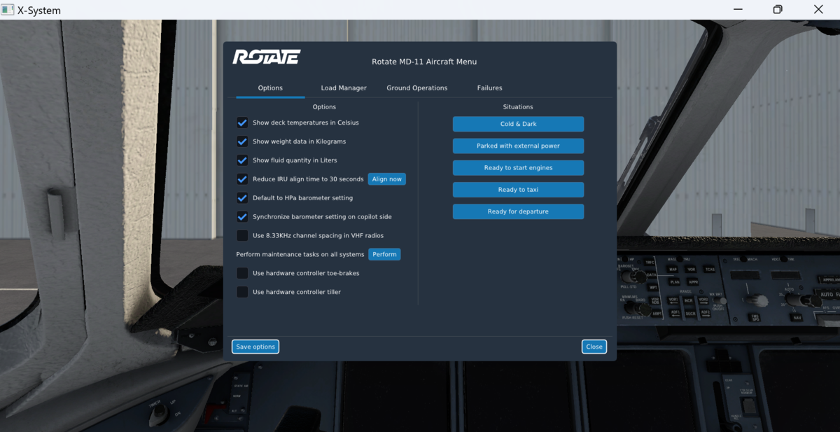This screenshot has width=840, height=432.
Task: Uncheck Default to HPa barometer setting
Action: point(242,198)
